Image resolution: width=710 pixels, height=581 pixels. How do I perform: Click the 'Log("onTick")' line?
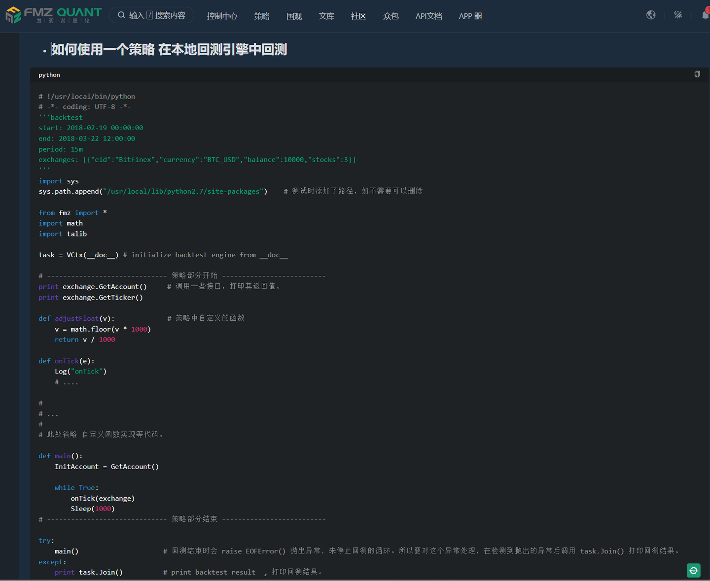(x=81, y=372)
